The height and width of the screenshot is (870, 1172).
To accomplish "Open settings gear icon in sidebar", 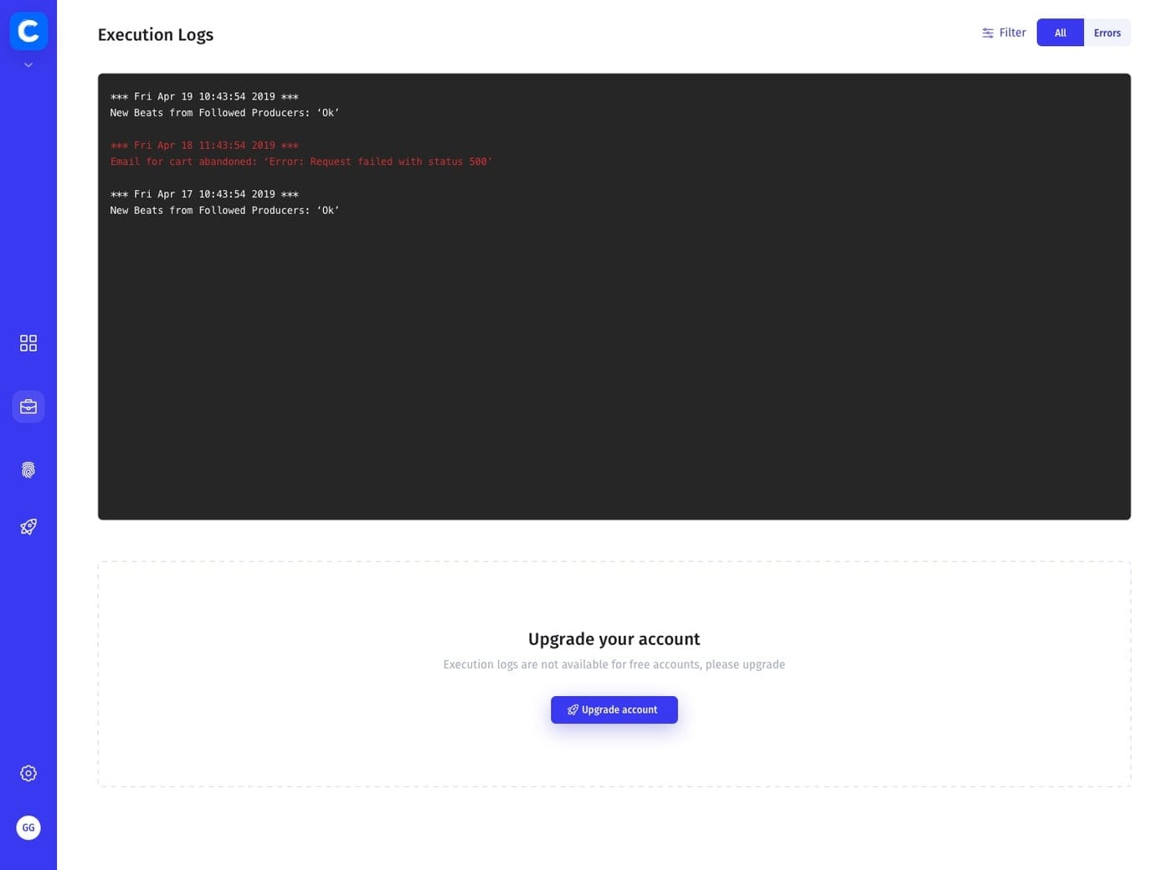I will (28, 773).
